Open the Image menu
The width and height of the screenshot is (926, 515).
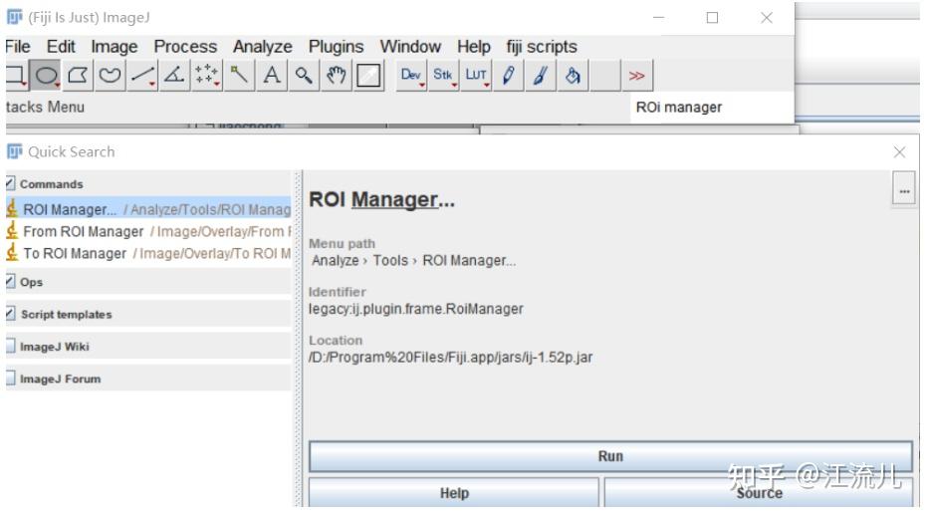pos(114,47)
